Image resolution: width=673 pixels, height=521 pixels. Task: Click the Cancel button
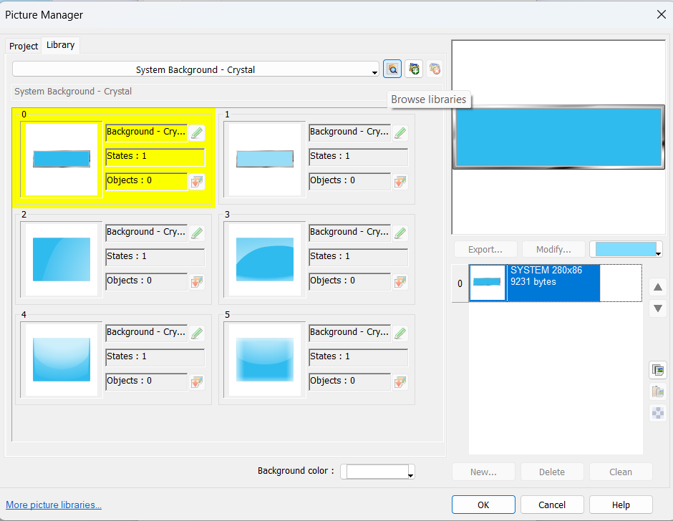point(552,505)
